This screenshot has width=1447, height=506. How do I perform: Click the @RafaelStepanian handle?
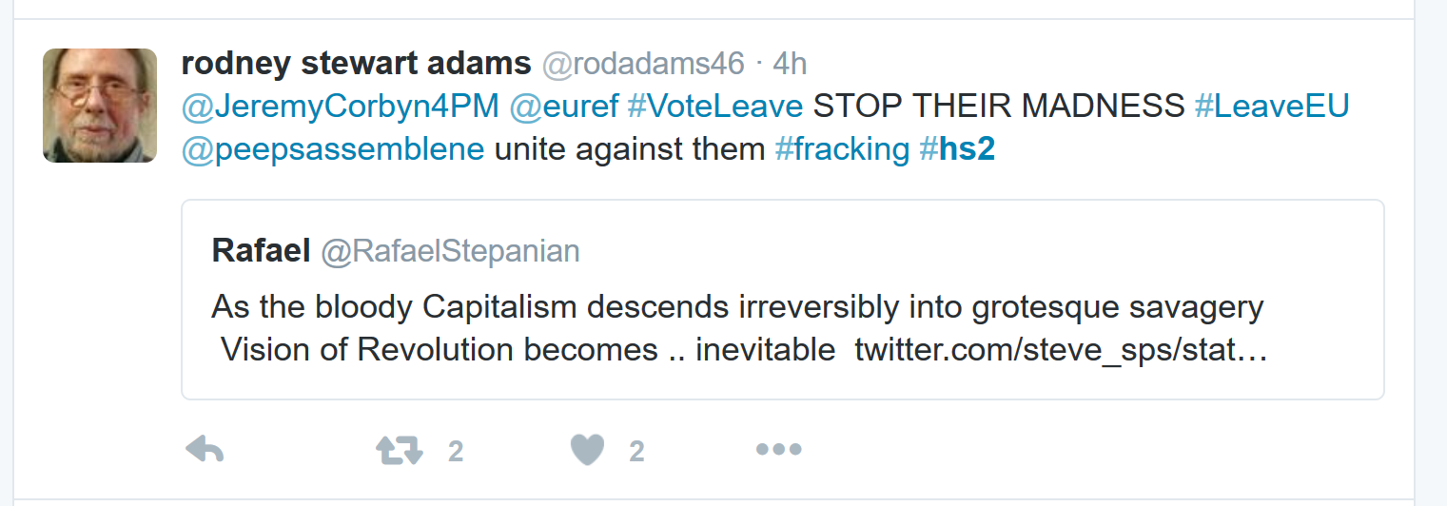click(450, 251)
